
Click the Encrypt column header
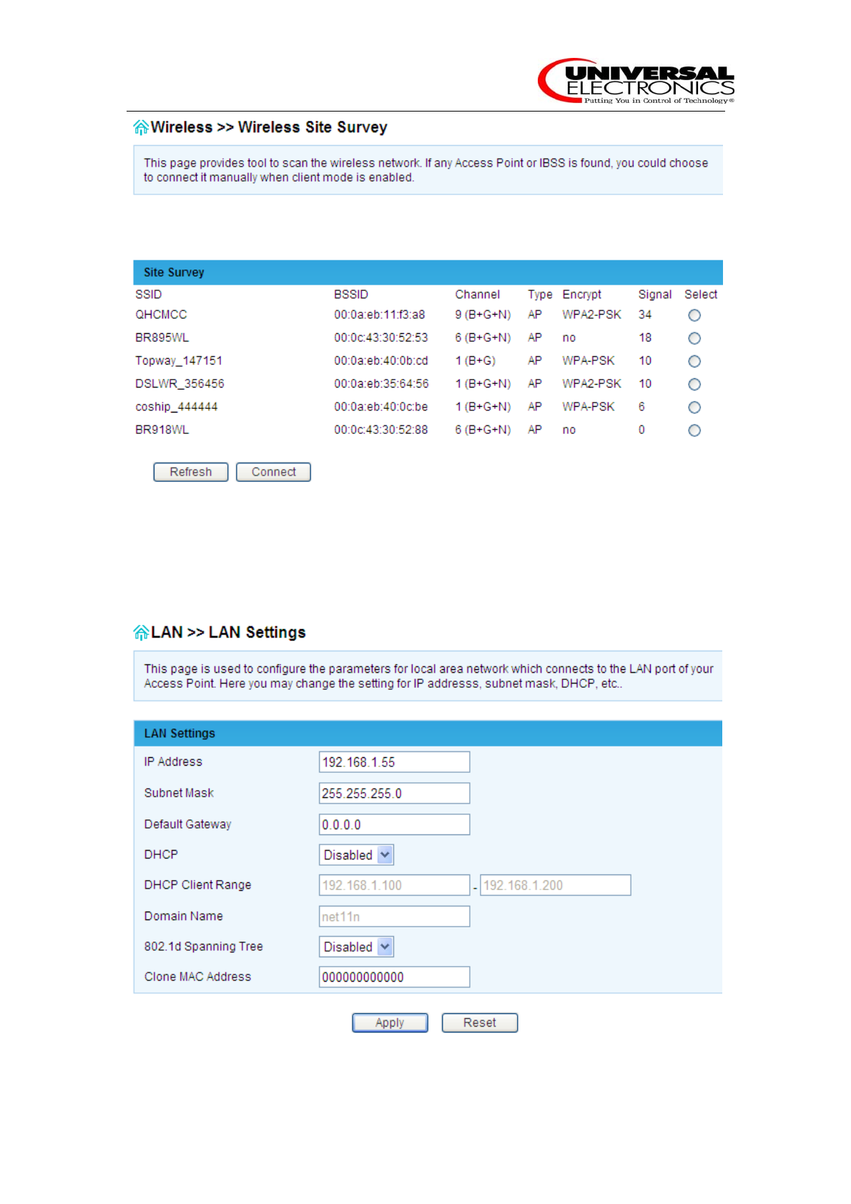tap(582, 295)
